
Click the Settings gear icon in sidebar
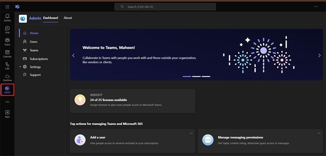pos(25,67)
